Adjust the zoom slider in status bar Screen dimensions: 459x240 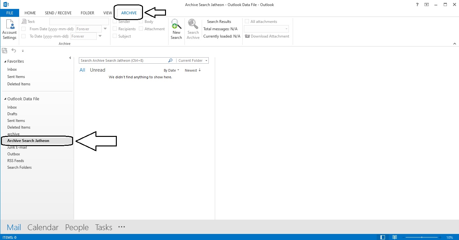point(422,237)
